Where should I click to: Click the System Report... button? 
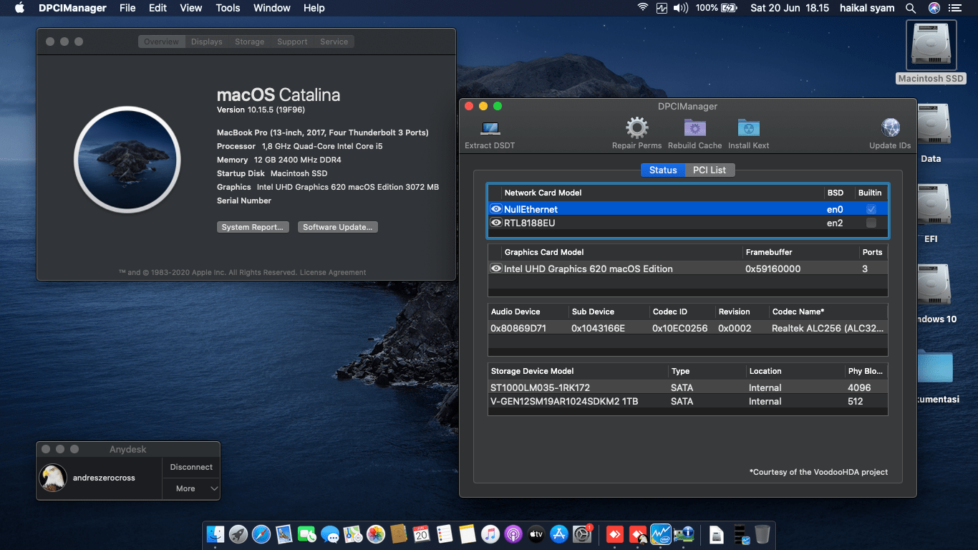pyautogui.click(x=252, y=227)
